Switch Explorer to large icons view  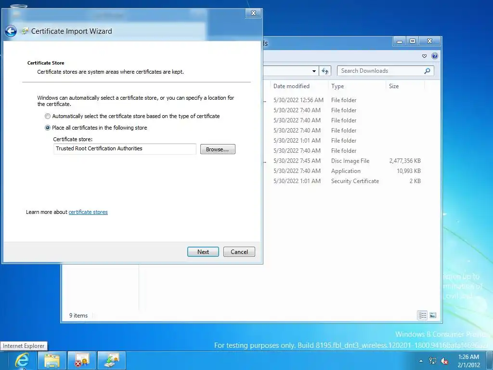coord(433,315)
